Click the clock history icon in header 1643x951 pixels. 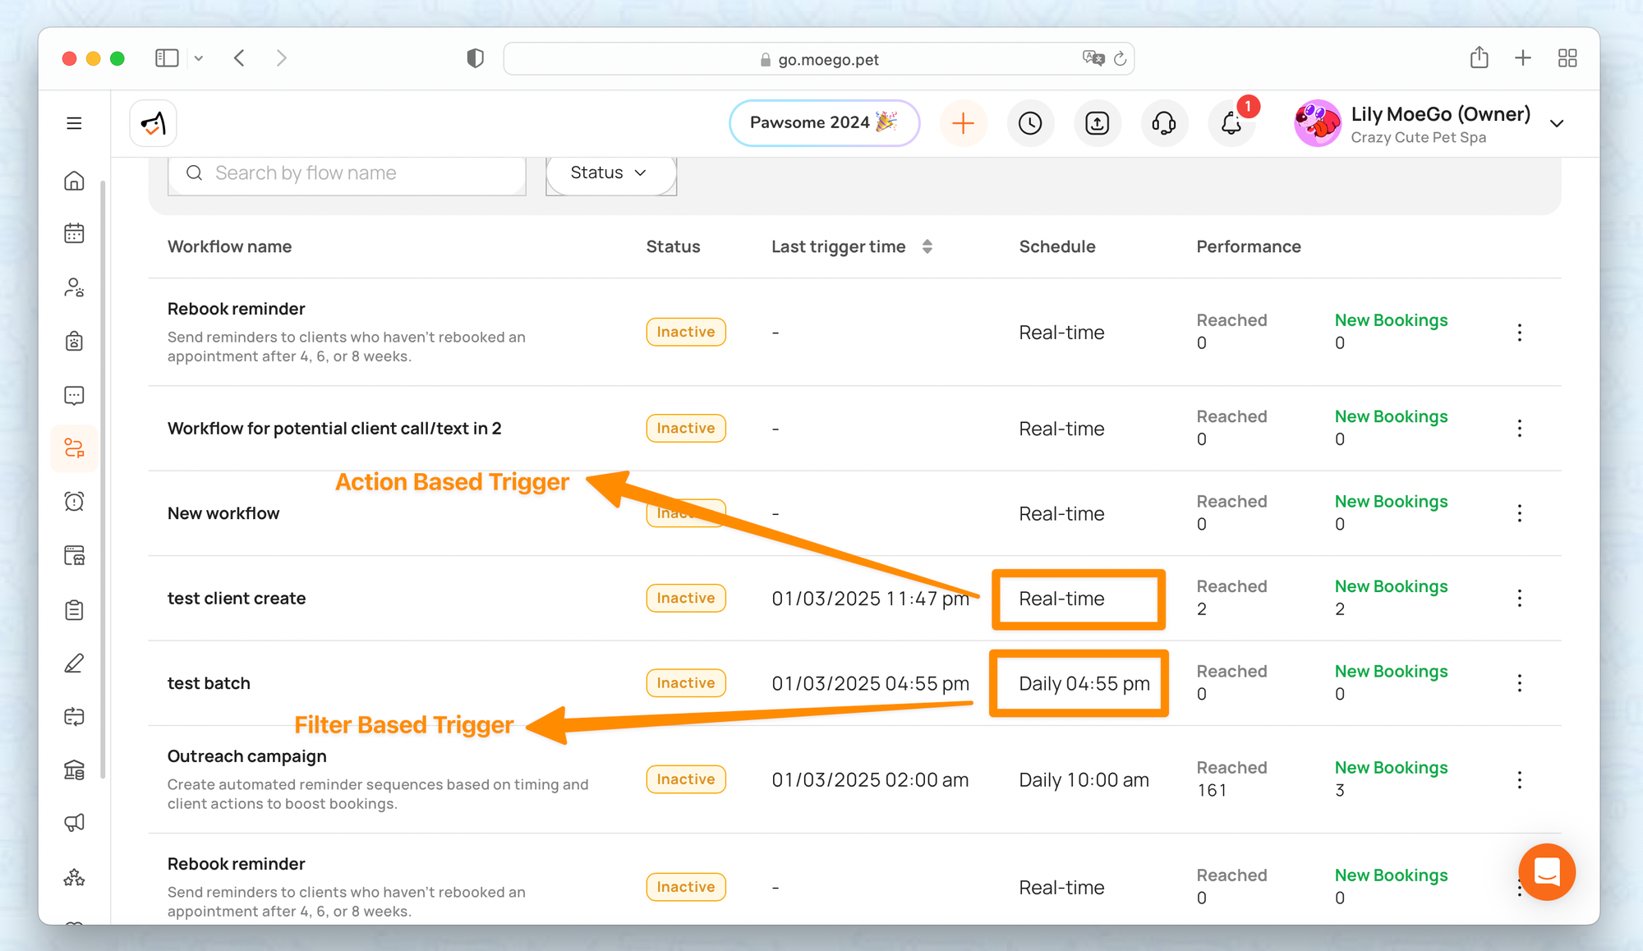tap(1030, 123)
